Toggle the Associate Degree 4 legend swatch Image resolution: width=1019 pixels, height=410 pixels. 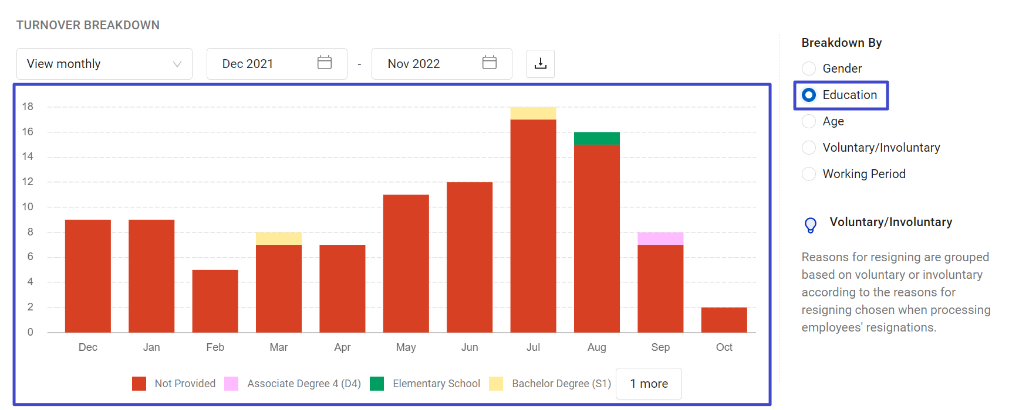231,384
